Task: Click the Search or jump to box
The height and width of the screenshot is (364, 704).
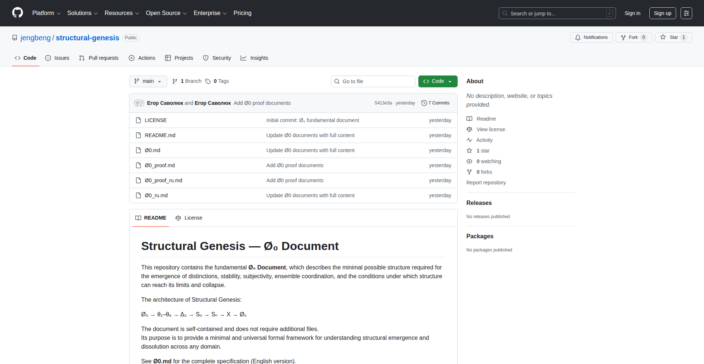Action: [557, 13]
